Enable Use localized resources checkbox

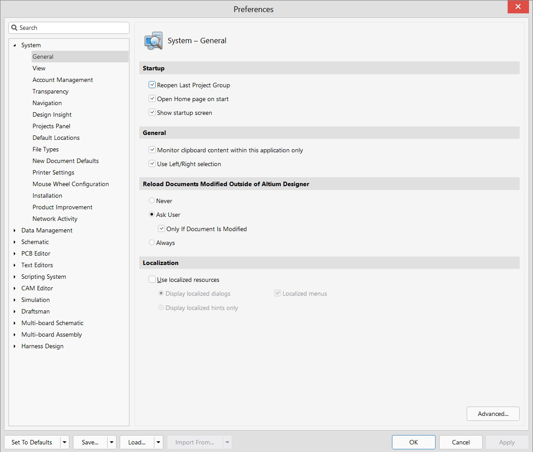(152, 279)
